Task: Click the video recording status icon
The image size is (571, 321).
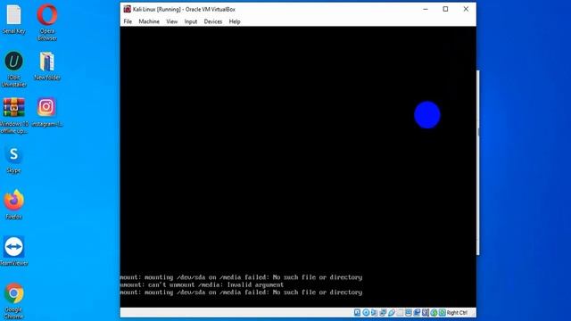Action: pos(417,312)
